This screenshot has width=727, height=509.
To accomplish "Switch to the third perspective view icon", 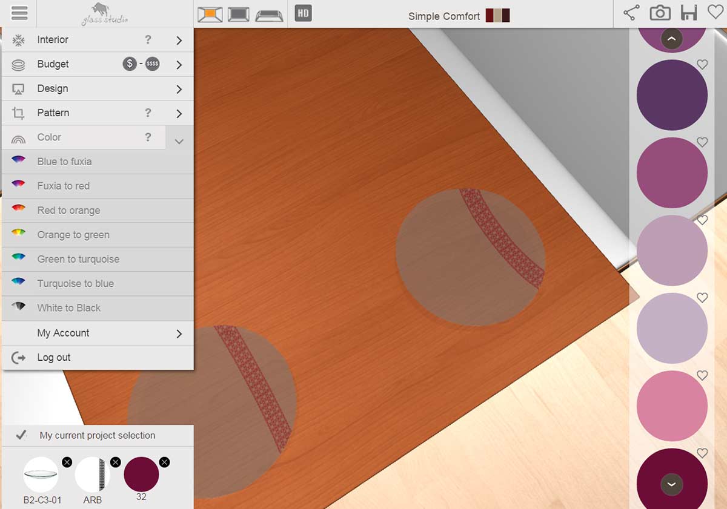I will (269, 15).
